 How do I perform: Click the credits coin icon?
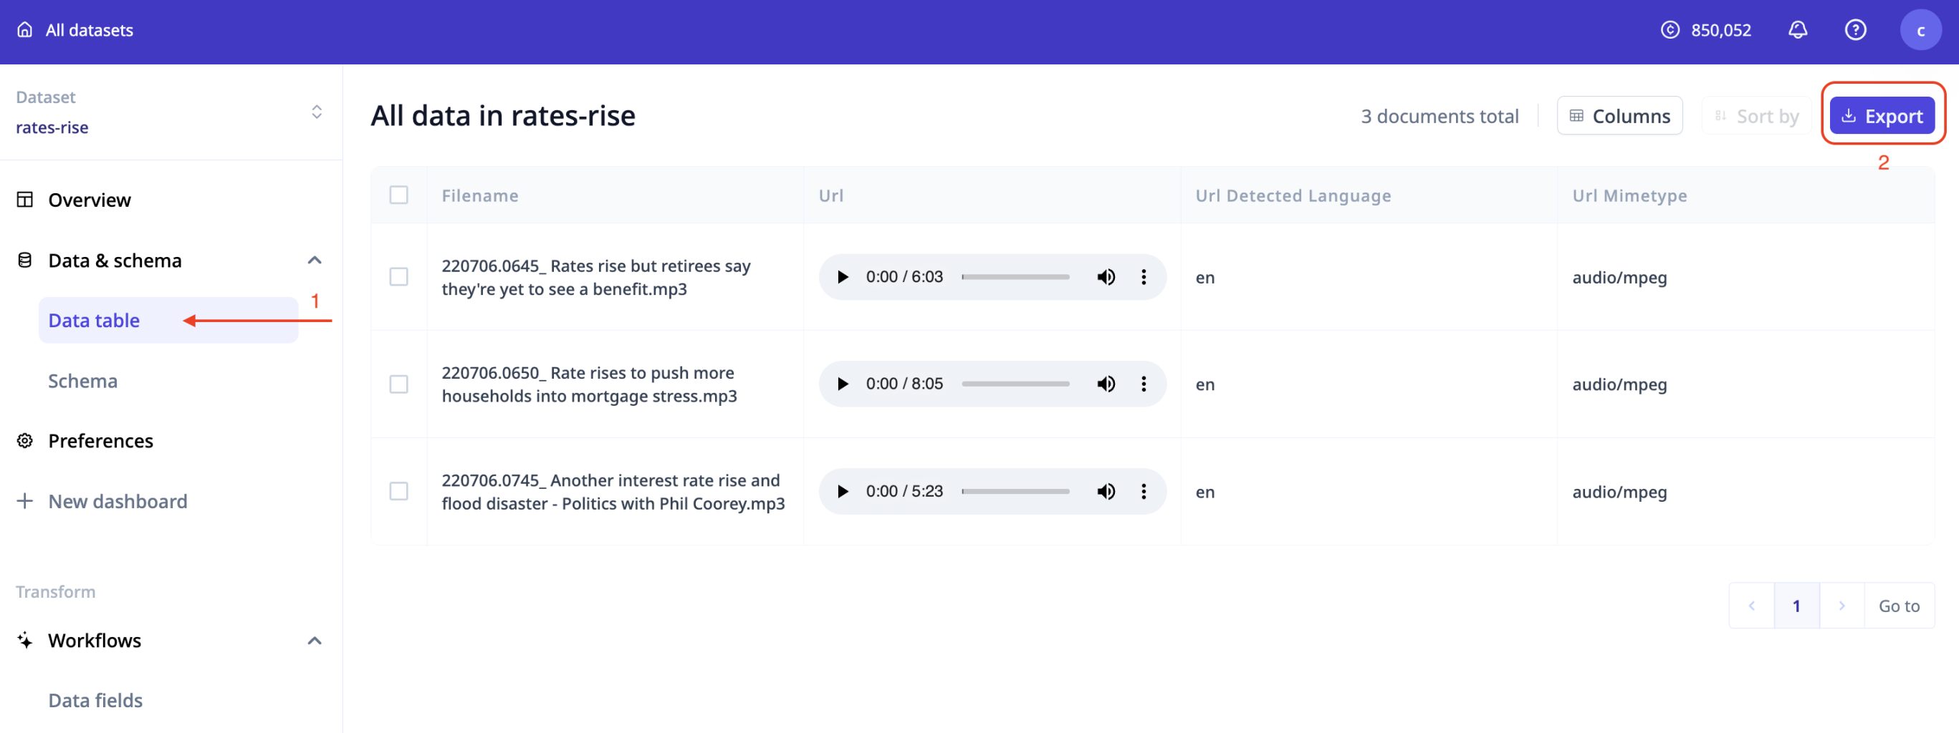1670,29
